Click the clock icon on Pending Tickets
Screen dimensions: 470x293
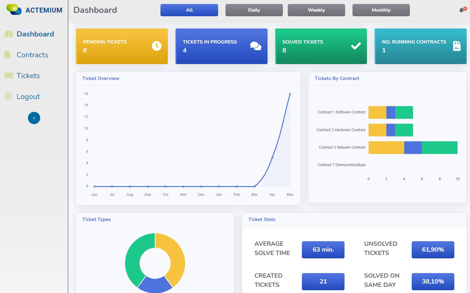click(156, 46)
